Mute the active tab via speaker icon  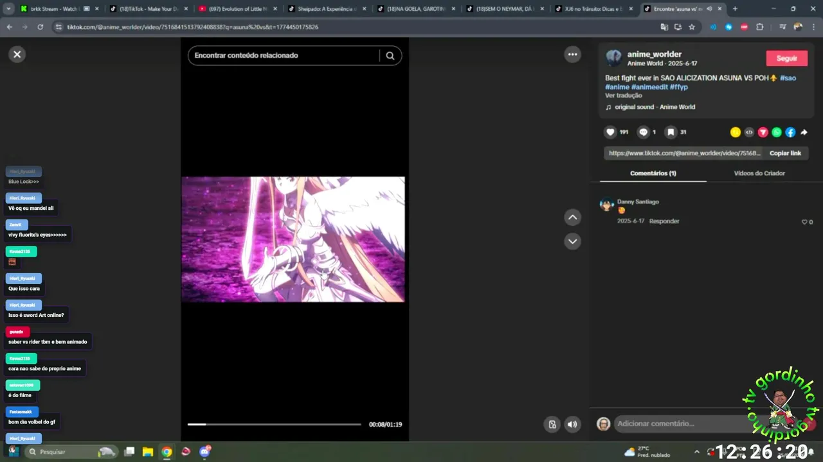click(709, 9)
